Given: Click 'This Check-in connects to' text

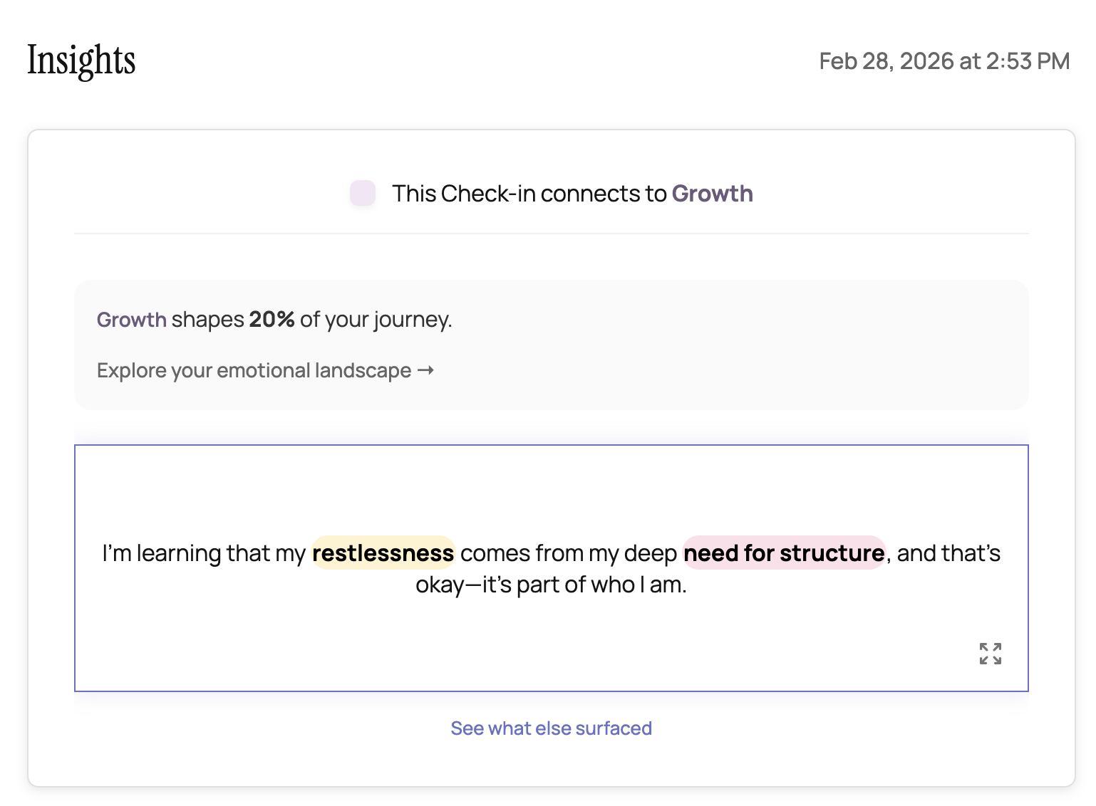Looking at the screenshot, I should tap(529, 194).
